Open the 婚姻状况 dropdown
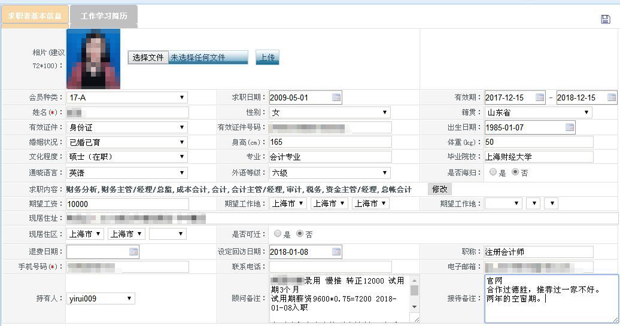Viewport: 620px width, 326px height. (x=126, y=142)
